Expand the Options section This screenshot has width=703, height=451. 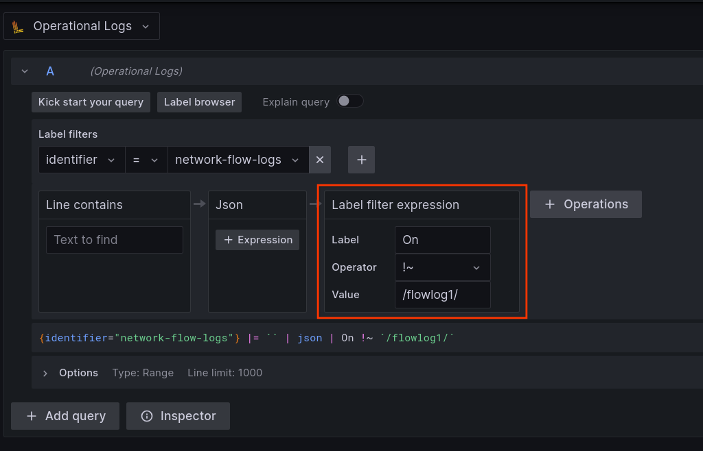pos(45,373)
